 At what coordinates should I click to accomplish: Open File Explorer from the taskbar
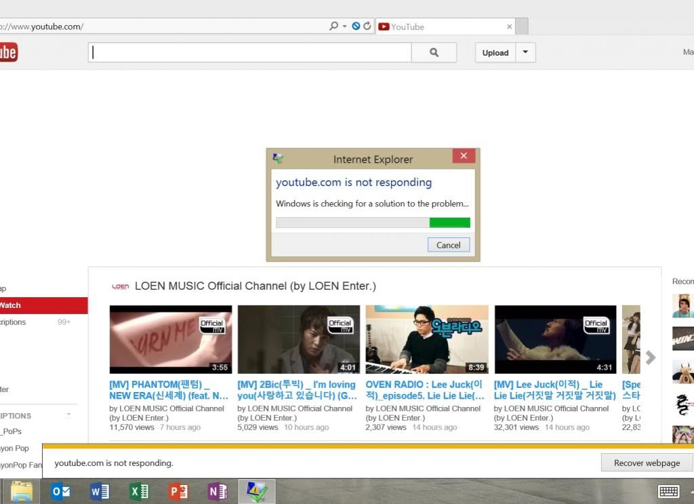click(22, 492)
